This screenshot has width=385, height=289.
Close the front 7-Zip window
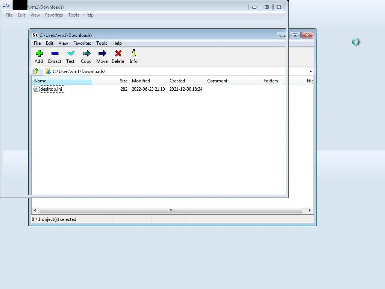tap(308, 35)
